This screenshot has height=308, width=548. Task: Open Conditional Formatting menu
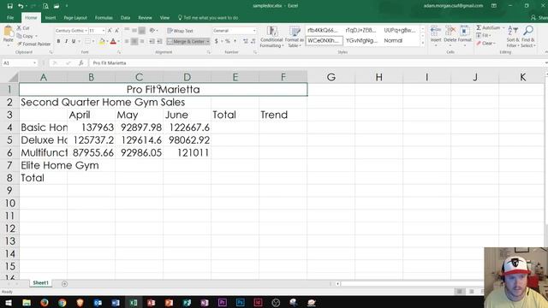[271, 36]
